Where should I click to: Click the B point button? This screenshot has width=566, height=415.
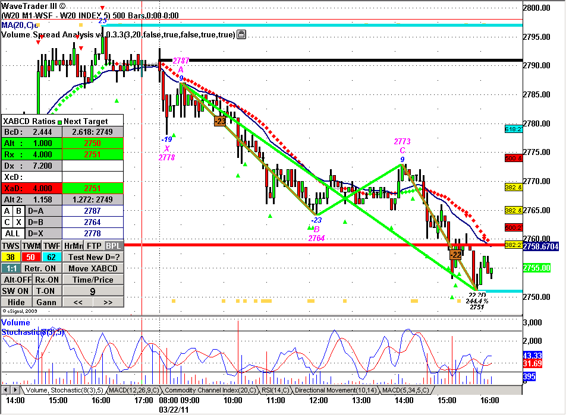pyautogui.click(x=19, y=211)
